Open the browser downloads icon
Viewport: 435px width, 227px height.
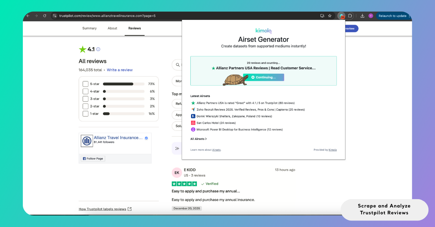click(x=362, y=16)
